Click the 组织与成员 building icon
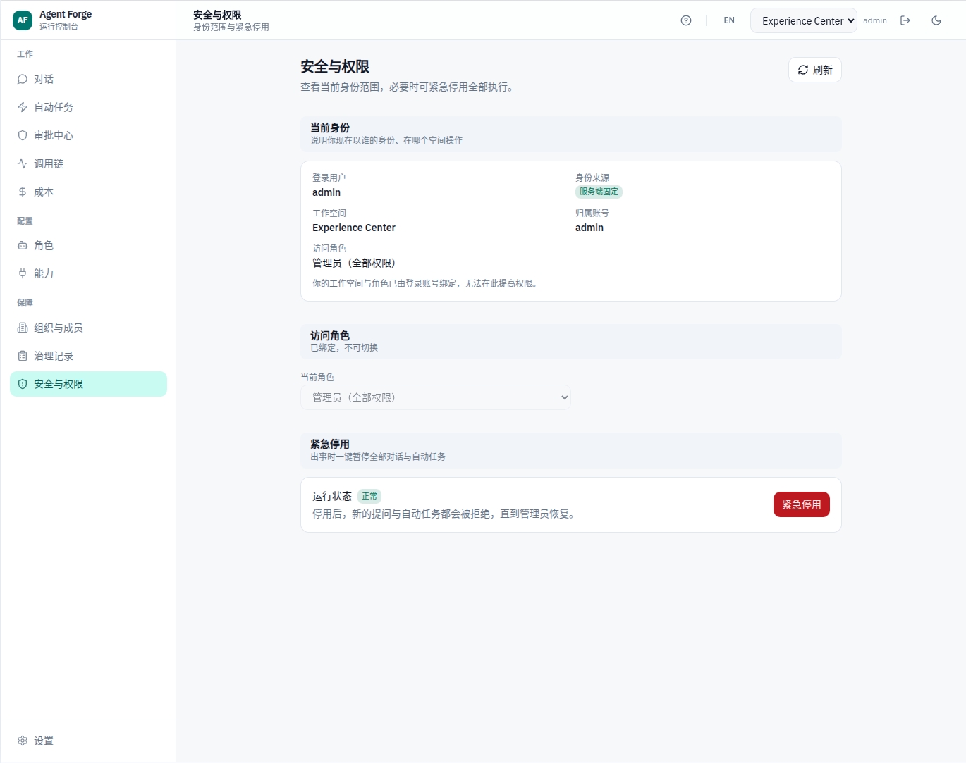Screen dimensions: 966x763 (x=23, y=328)
